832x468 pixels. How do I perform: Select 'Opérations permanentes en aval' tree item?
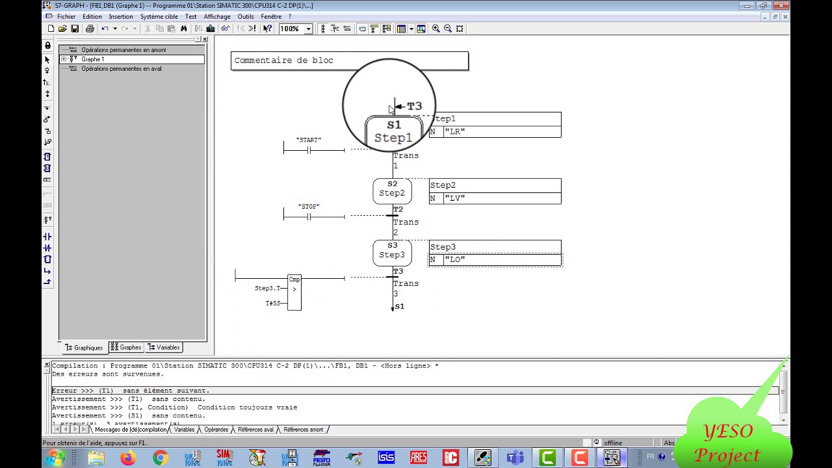[x=122, y=69]
